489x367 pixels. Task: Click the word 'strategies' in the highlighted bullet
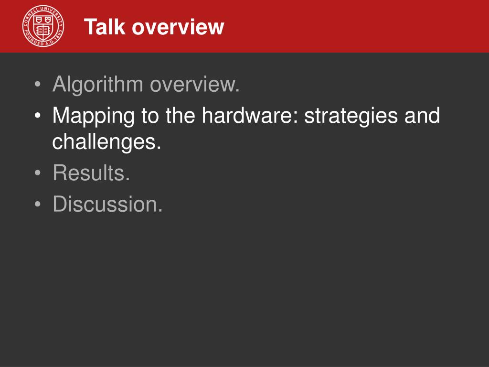(x=351, y=116)
